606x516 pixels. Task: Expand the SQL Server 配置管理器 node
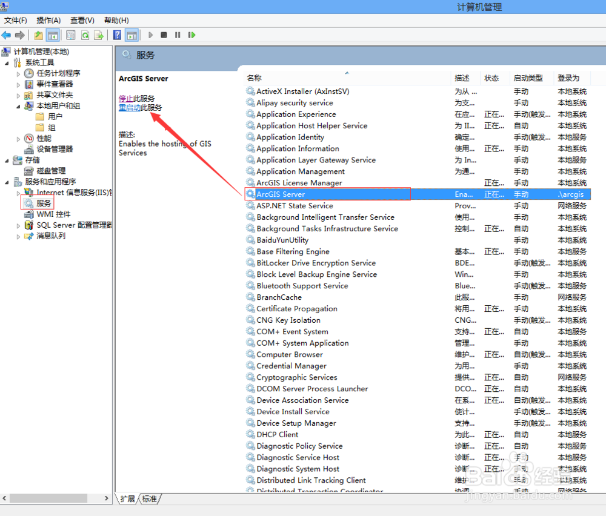(x=18, y=225)
